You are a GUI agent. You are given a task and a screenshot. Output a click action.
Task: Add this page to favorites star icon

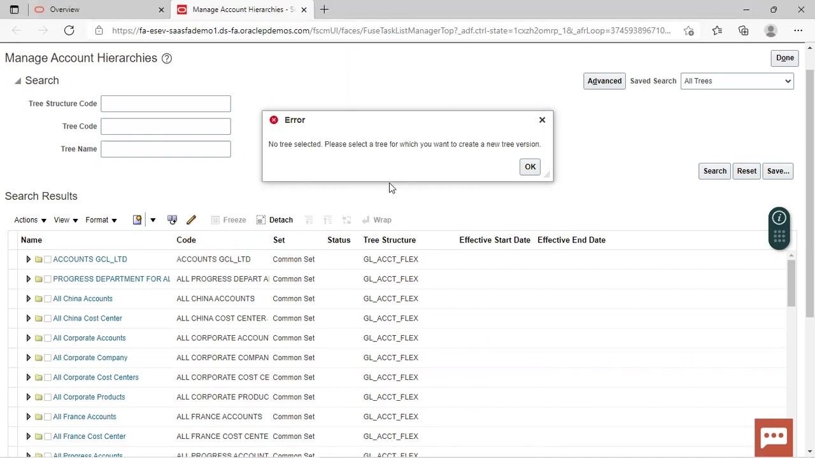click(689, 31)
